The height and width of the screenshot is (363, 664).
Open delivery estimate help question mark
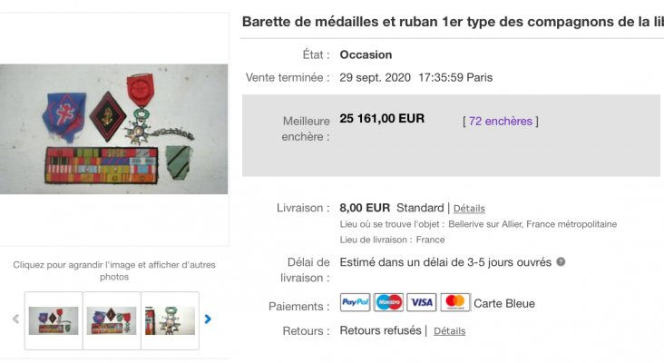coord(561,261)
